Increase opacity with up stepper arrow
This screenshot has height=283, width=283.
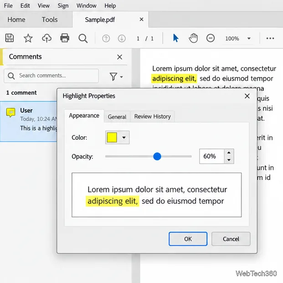(x=229, y=153)
